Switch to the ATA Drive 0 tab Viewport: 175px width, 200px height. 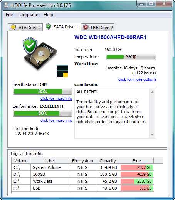tap(25, 27)
